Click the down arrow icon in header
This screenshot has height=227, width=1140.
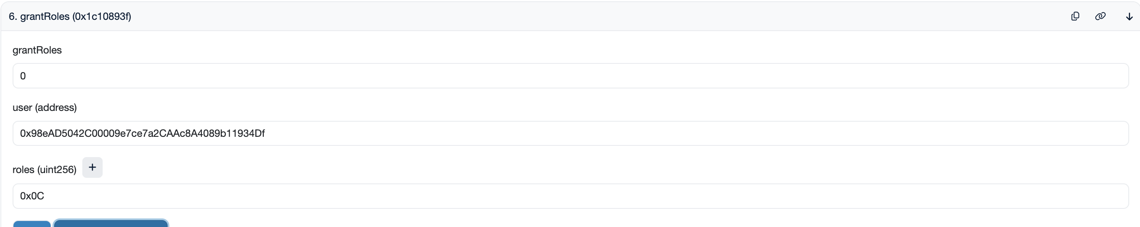coord(1129,17)
